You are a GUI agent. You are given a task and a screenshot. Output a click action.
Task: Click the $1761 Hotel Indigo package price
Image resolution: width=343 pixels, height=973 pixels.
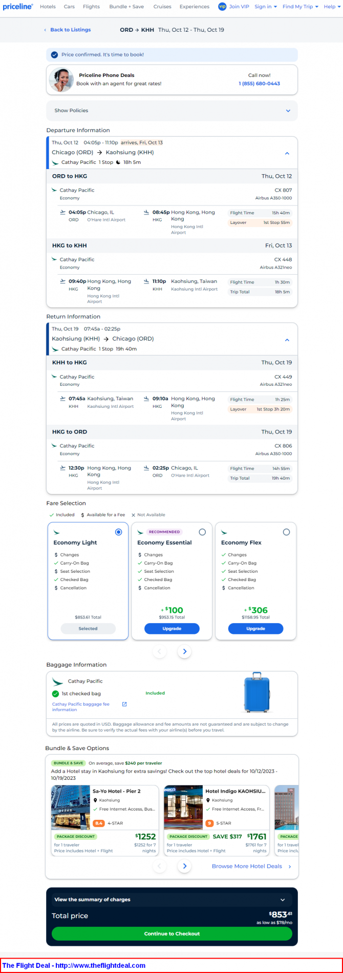[x=257, y=837]
